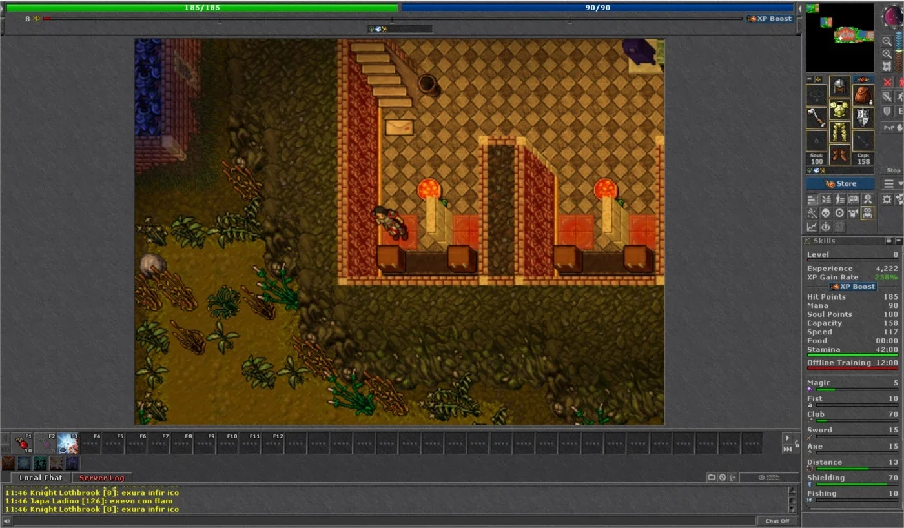Click the minimap view
Screen dimensions: 904x528
pos(839,37)
